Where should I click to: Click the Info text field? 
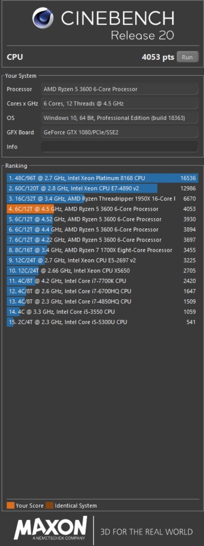tap(120, 146)
